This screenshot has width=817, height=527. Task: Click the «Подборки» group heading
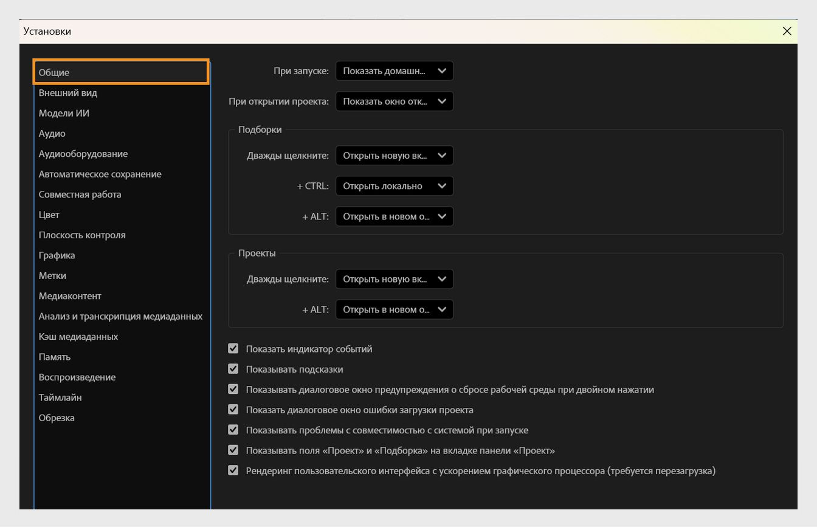pyautogui.click(x=260, y=129)
